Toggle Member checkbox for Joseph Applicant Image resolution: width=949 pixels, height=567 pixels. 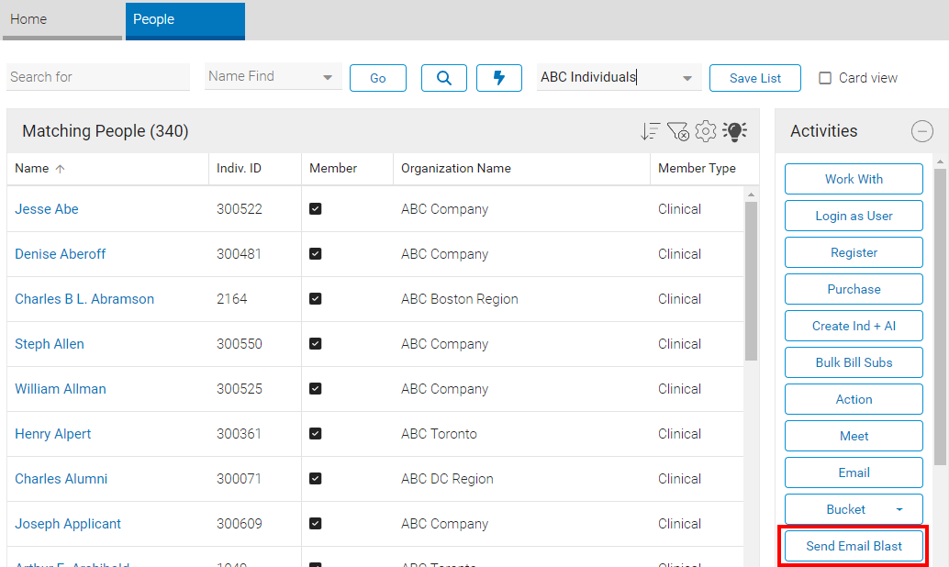[x=316, y=524]
